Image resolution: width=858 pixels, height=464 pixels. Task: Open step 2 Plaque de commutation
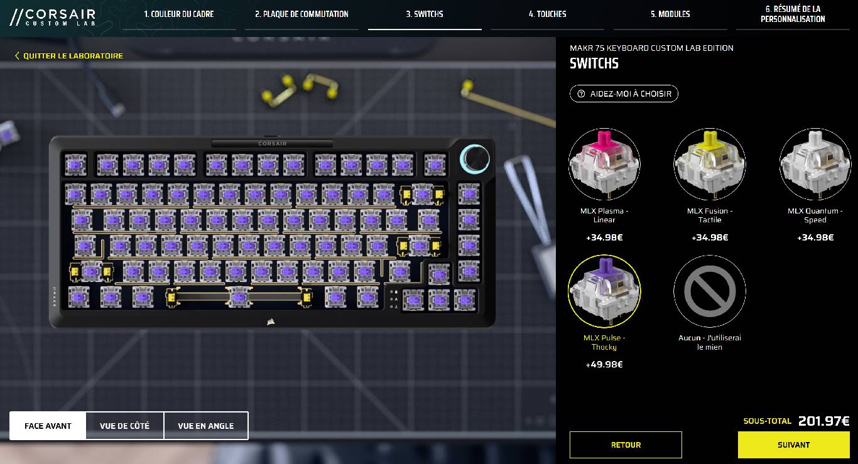tap(301, 14)
